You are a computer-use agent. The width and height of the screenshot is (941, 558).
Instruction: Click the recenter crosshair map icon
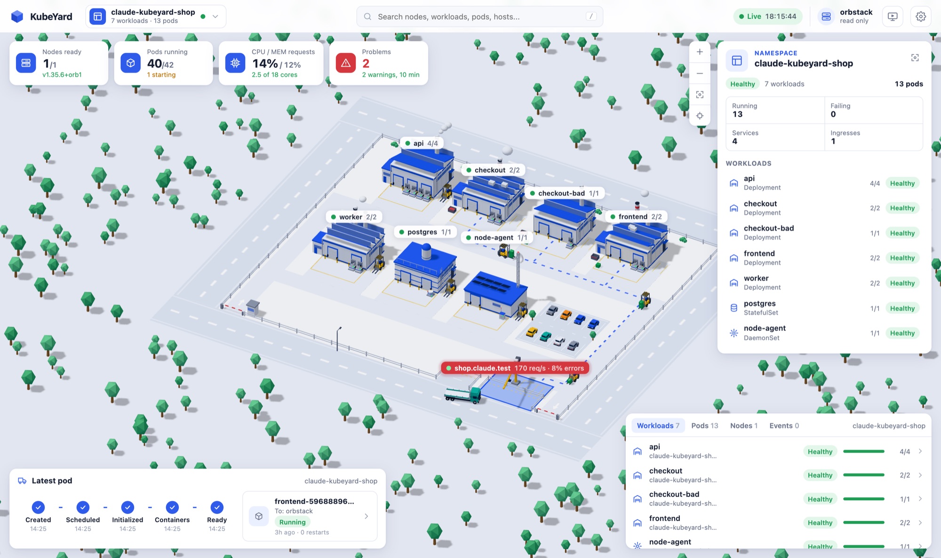pos(700,116)
